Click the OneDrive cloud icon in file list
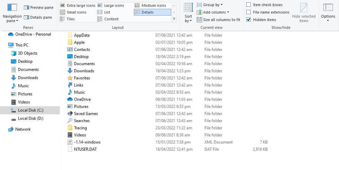Viewport: 339px width, 170px height. click(70, 99)
